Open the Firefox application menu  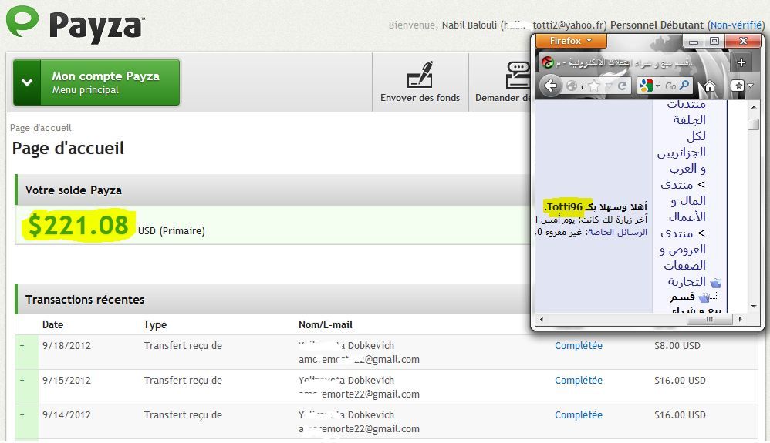pyautogui.click(x=571, y=41)
